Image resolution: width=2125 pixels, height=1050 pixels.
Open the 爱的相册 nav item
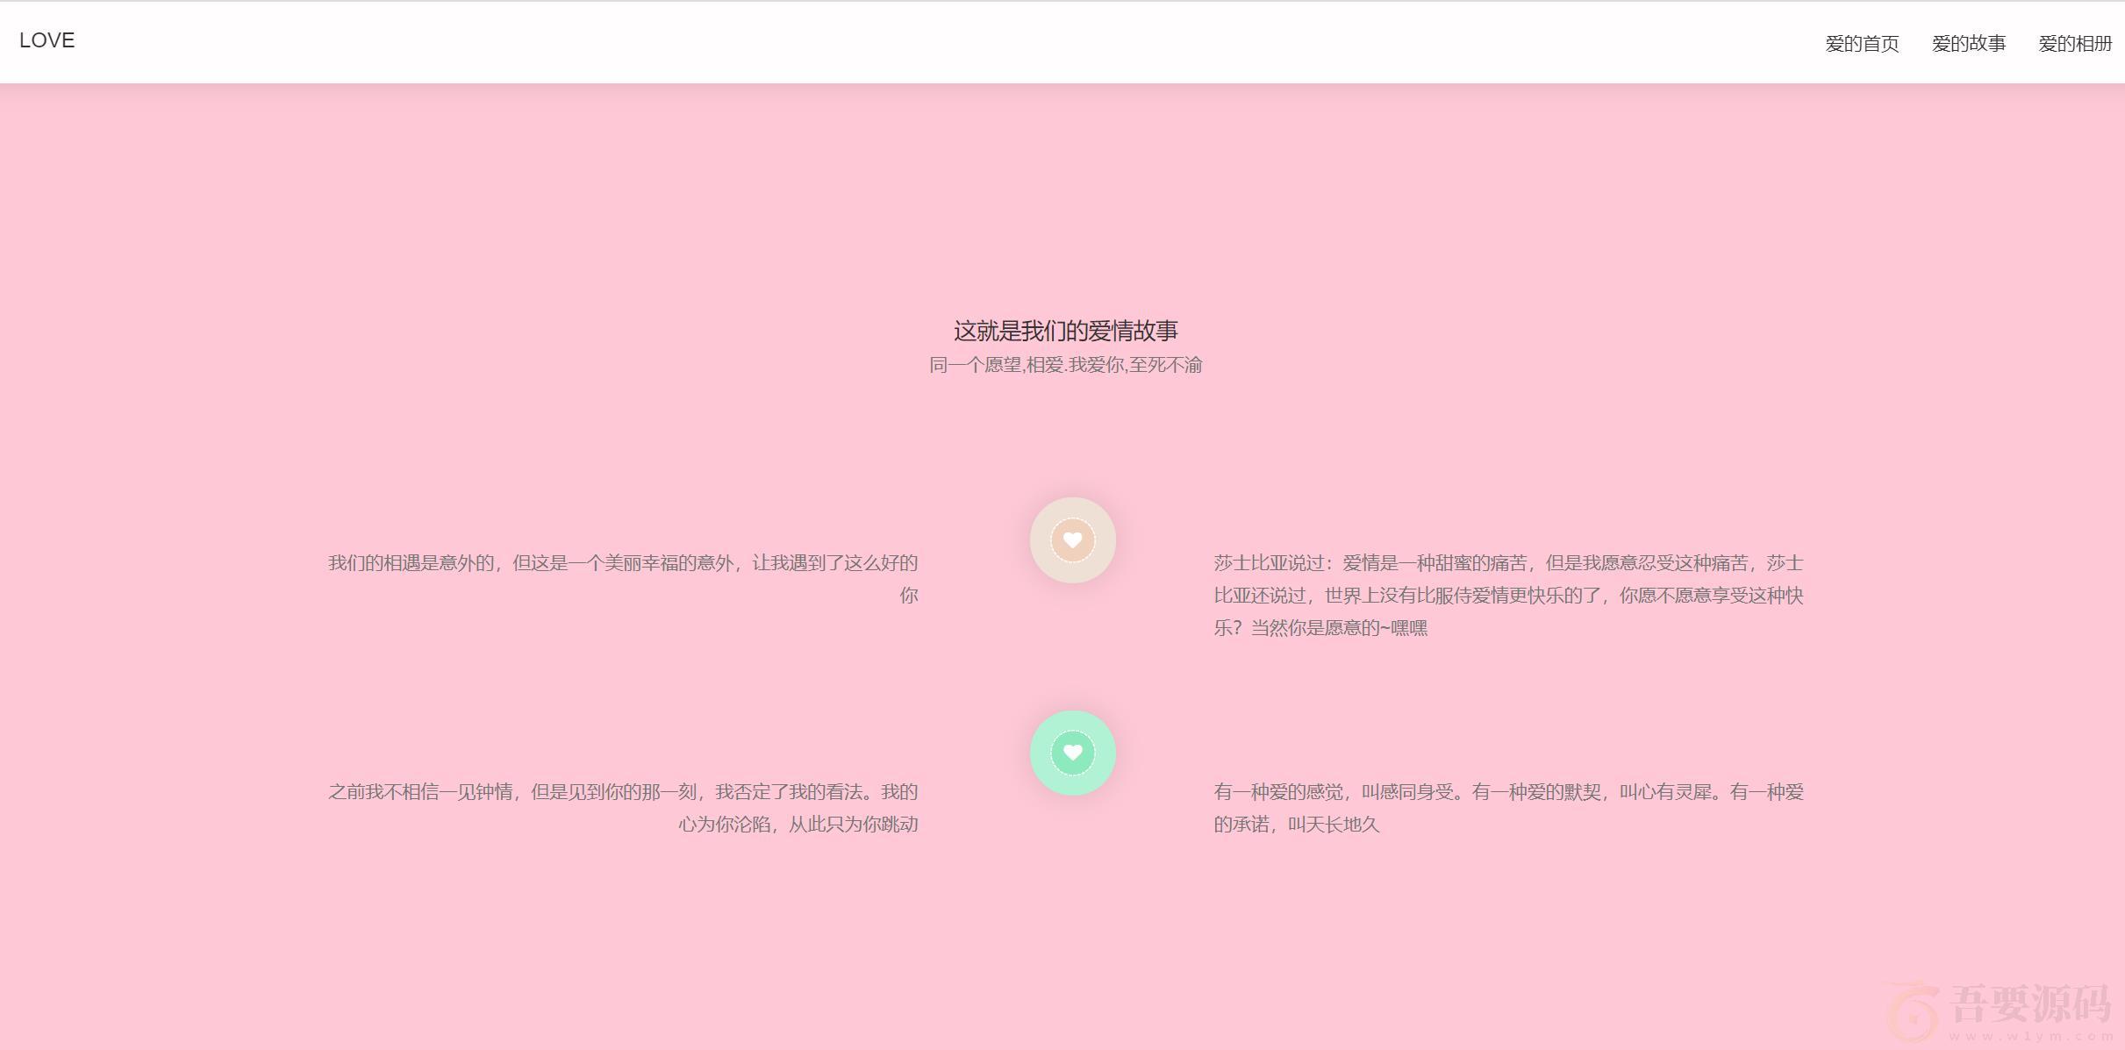(x=2075, y=44)
